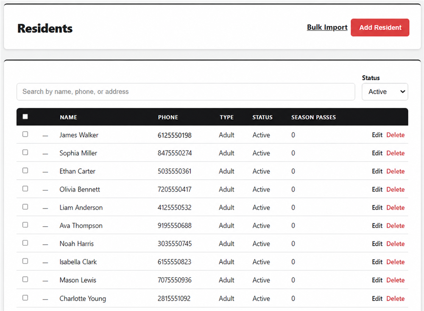
Task: Click phone number 4125550532
Action: click(x=174, y=207)
